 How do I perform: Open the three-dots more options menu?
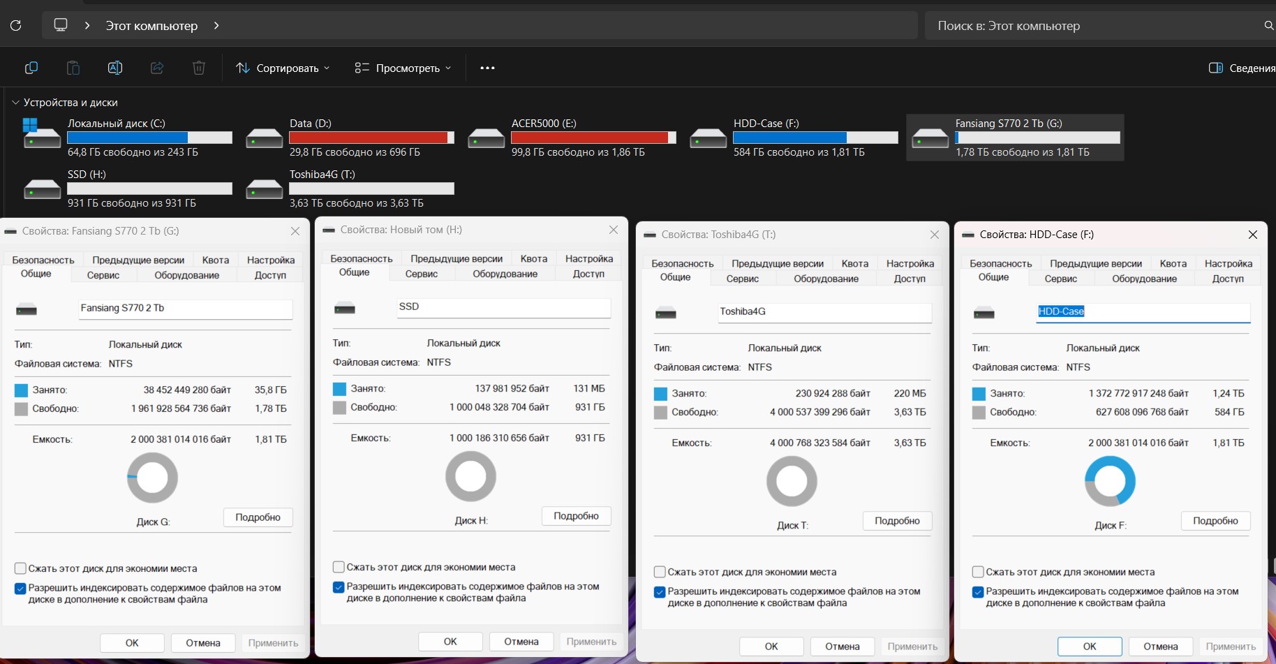tap(487, 68)
